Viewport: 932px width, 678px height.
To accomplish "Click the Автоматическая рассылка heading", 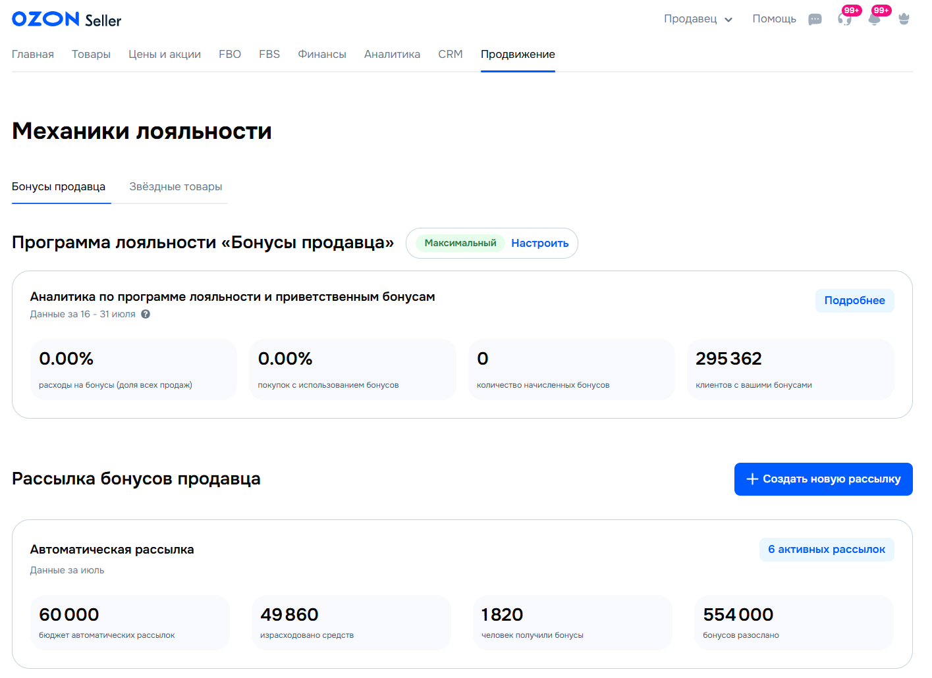I will [x=112, y=550].
